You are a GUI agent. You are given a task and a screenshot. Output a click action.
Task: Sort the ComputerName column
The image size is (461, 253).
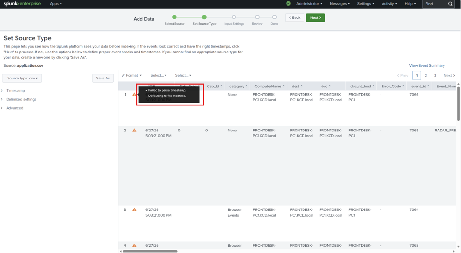coord(283,86)
